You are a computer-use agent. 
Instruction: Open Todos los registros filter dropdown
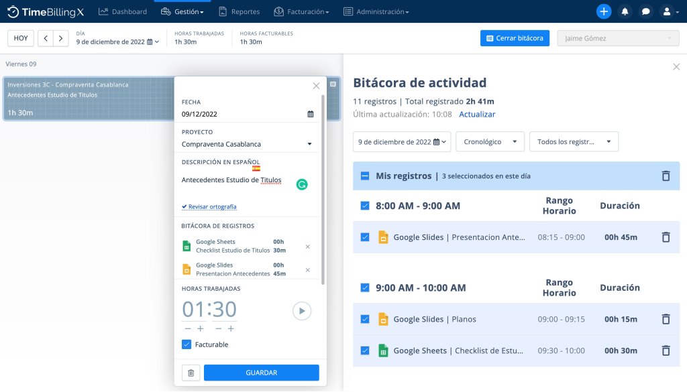574,142
